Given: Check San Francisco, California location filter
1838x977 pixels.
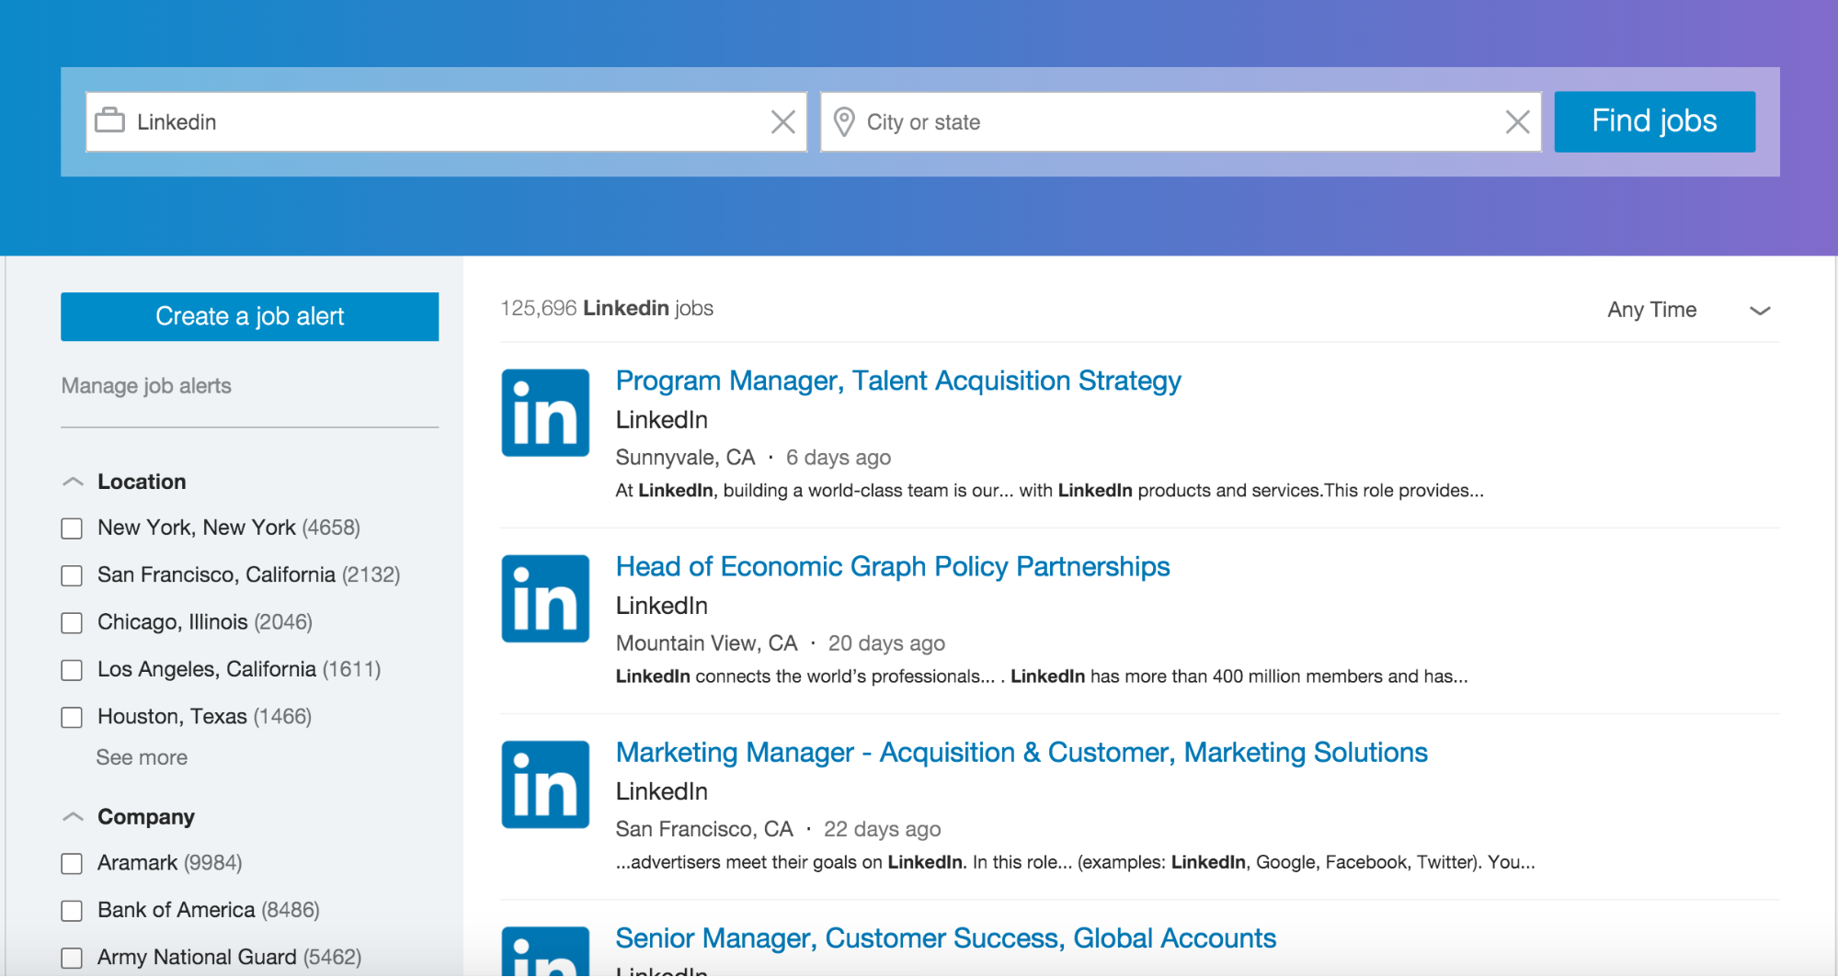Looking at the screenshot, I should [x=72, y=575].
